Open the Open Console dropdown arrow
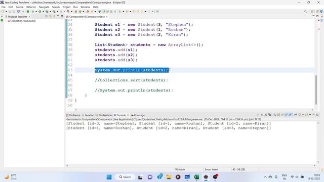The image size is (324, 182). pos(310,115)
